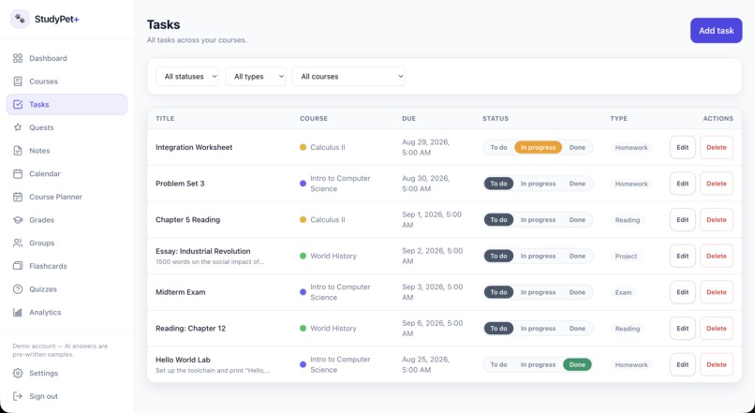Open Dashboard from the sidebar menu
This screenshot has height=413, width=755.
67,58
